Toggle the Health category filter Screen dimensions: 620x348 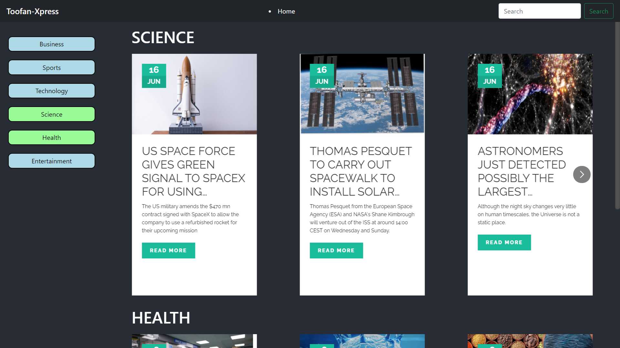[52, 138]
